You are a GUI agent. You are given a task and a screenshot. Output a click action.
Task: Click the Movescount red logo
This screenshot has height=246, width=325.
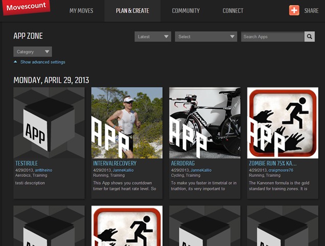point(26,7)
